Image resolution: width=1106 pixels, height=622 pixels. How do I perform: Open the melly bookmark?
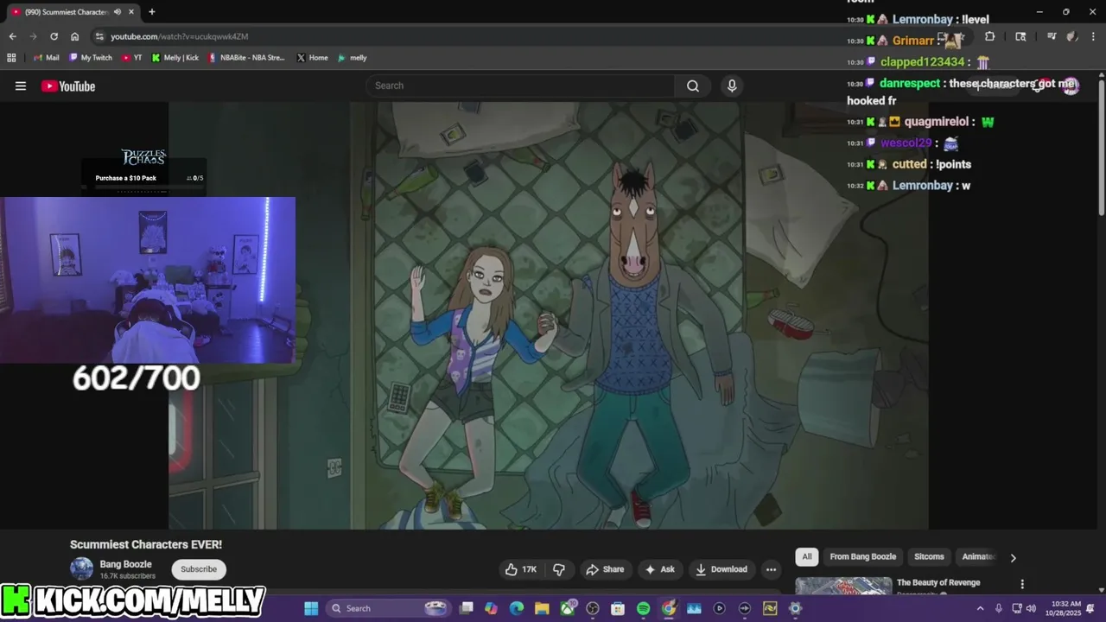pos(353,58)
